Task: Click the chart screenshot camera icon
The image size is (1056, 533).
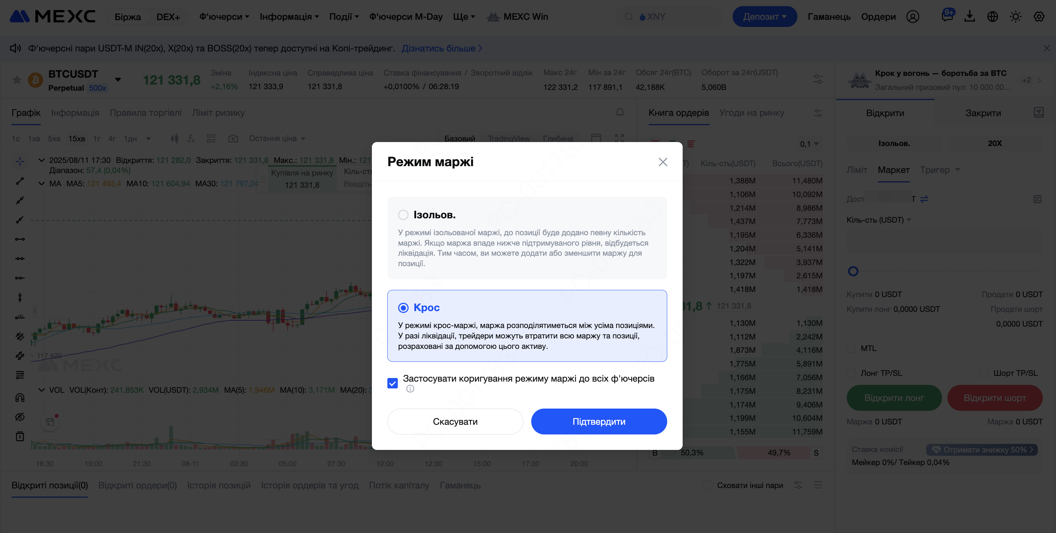Action: (233, 138)
